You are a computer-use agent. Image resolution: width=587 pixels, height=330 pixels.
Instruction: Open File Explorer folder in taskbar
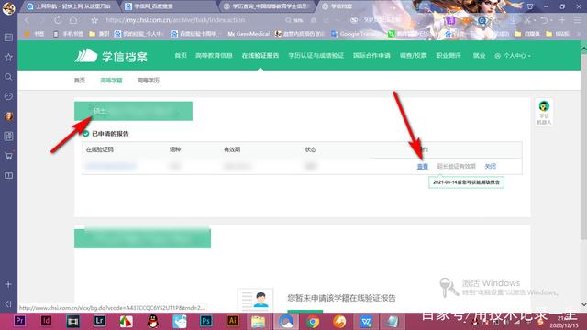[259, 322]
